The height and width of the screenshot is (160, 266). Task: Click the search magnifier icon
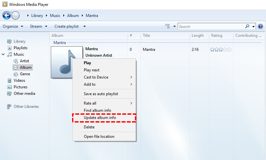click(x=247, y=26)
